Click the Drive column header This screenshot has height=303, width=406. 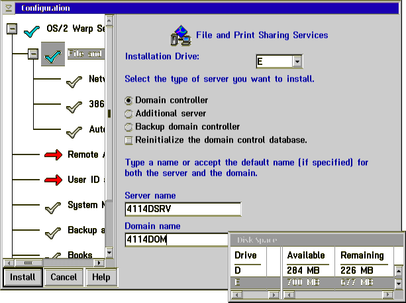(246, 255)
